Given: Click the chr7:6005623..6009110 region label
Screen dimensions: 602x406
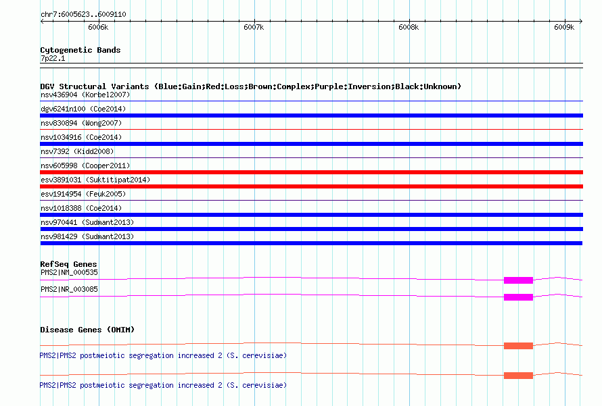Looking at the screenshot, I should [x=83, y=14].
